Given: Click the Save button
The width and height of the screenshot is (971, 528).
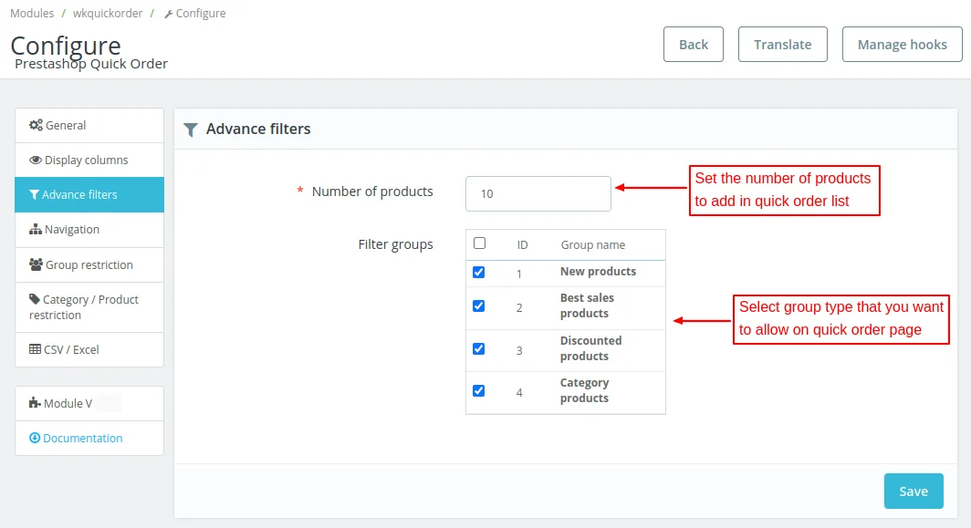Looking at the screenshot, I should point(914,491).
